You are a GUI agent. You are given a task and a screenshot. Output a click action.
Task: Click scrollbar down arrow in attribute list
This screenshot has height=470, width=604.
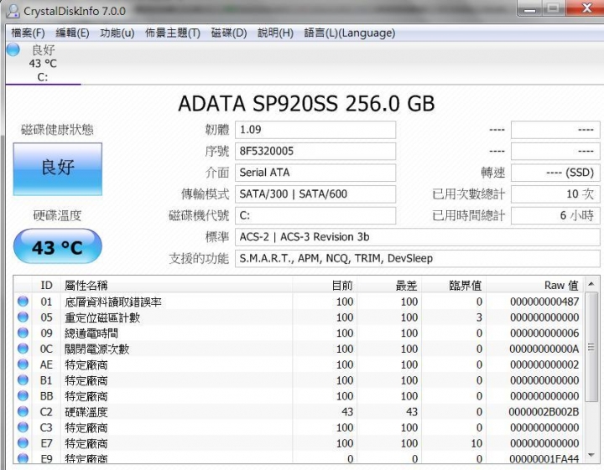591,456
